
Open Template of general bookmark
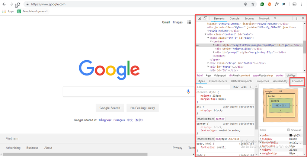[x=32, y=12]
